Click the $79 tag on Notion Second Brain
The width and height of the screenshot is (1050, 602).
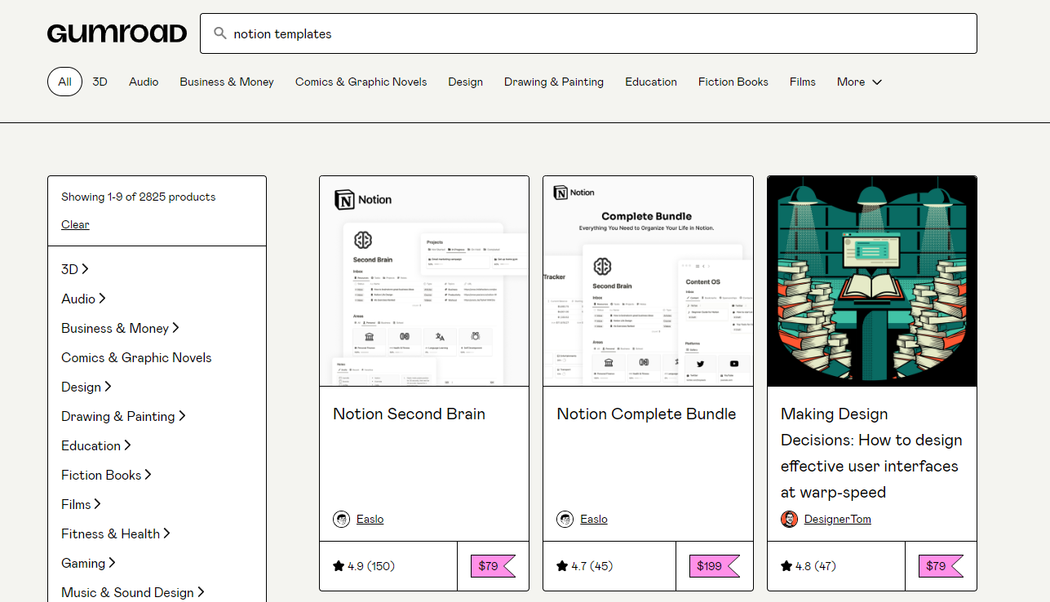pyautogui.click(x=493, y=566)
